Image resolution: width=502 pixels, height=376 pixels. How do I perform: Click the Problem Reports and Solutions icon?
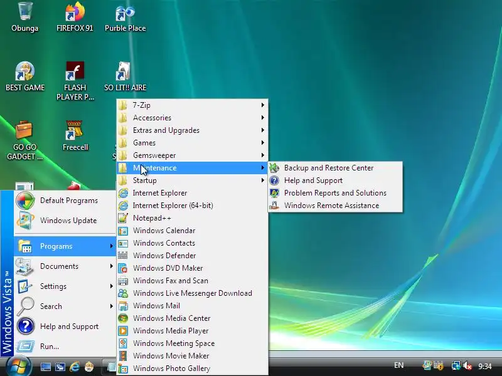click(274, 193)
